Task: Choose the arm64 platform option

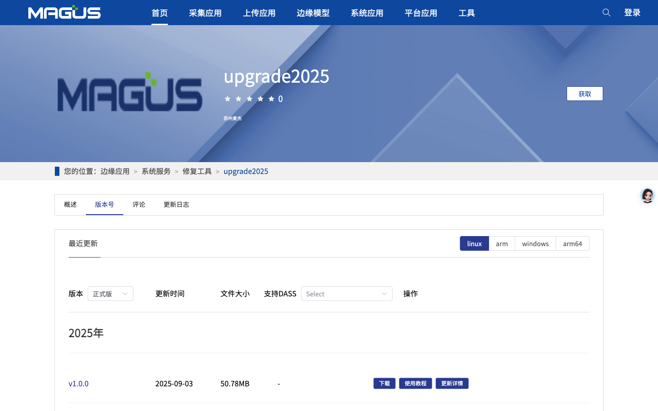Action: tap(573, 243)
